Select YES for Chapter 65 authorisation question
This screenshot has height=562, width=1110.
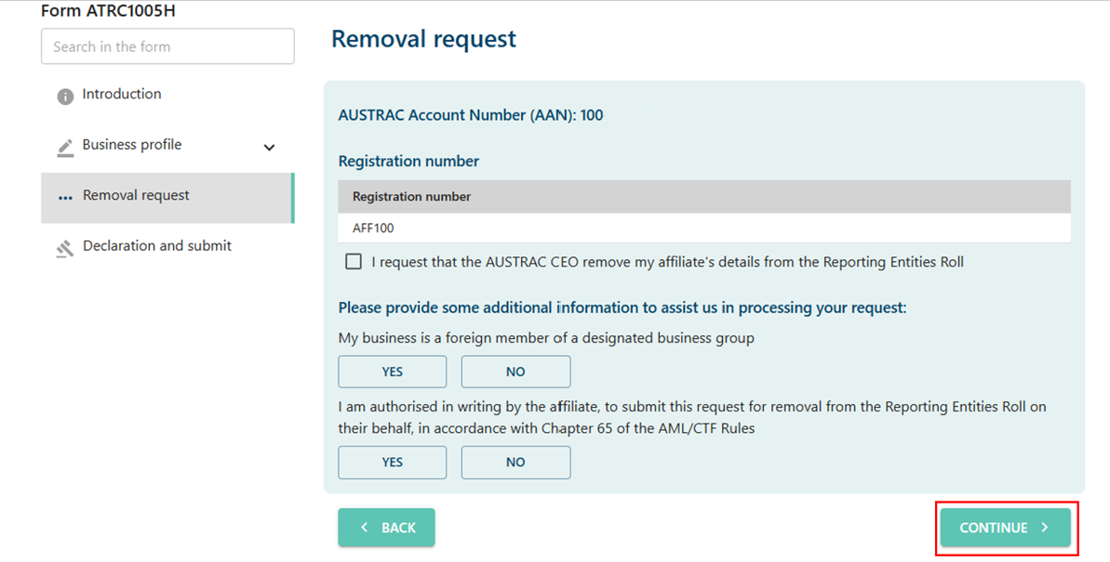392,462
